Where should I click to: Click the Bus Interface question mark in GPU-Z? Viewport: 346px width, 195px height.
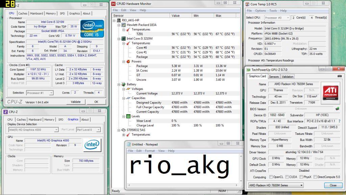click(x=339, y=121)
